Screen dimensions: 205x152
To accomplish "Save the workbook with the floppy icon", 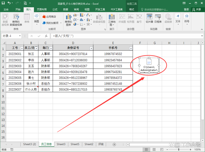I will tap(3, 3).
